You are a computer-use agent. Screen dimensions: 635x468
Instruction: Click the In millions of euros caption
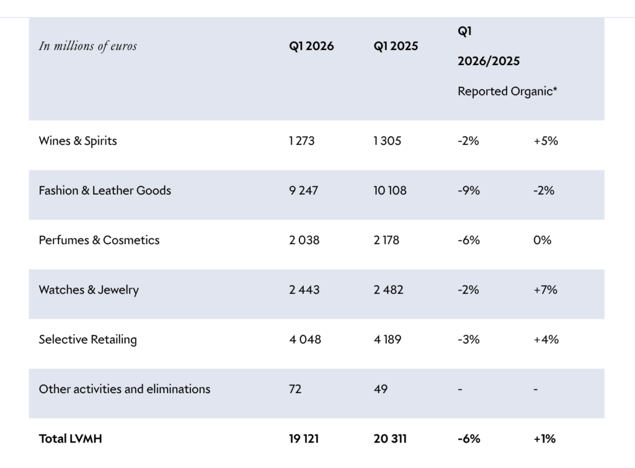coord(87,46)
